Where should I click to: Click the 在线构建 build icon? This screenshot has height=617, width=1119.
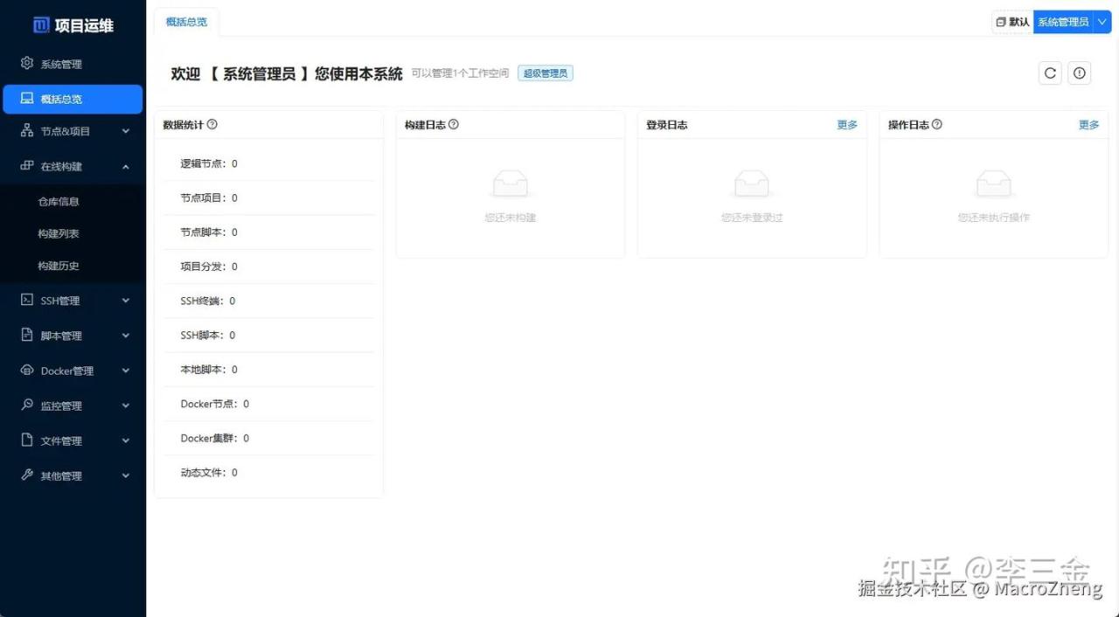click(27, 166)
